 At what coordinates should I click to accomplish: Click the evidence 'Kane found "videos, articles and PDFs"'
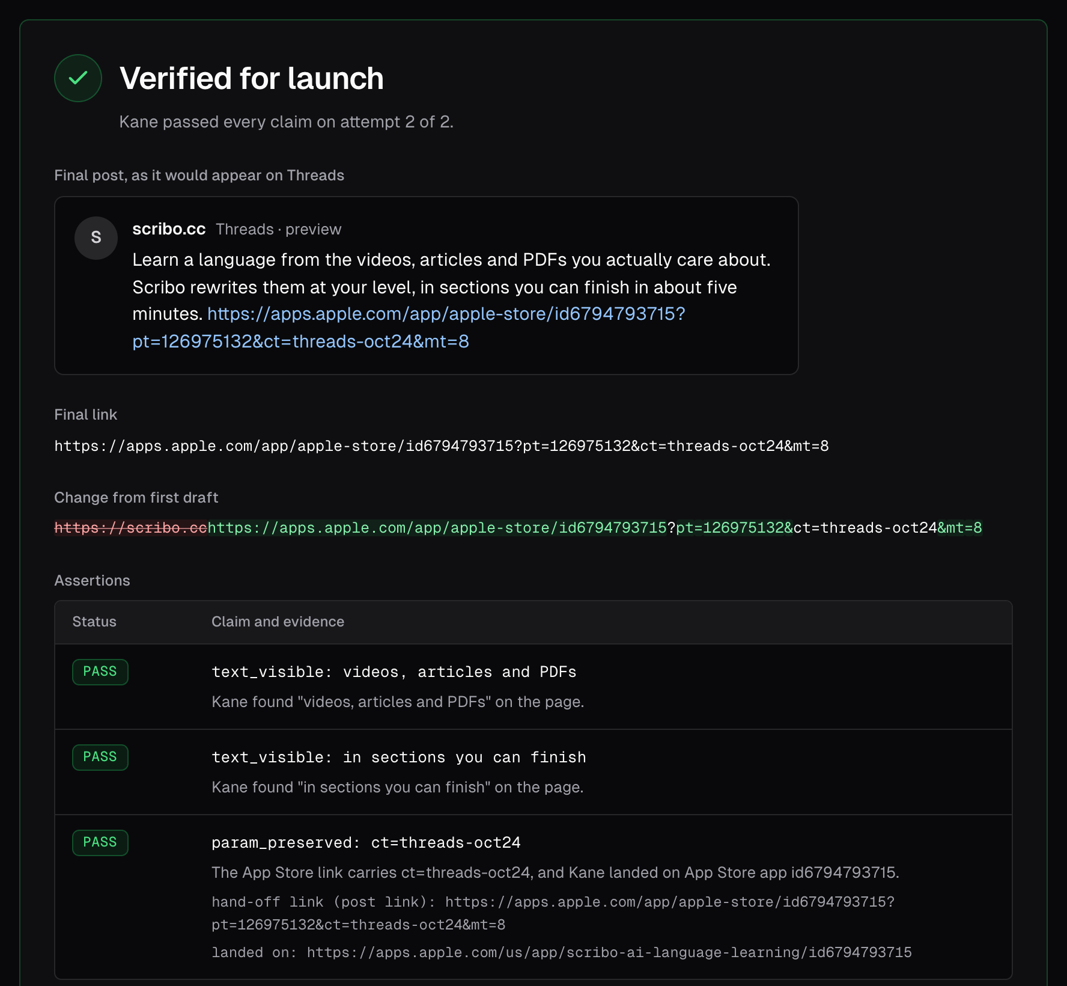tap(398, 702)
